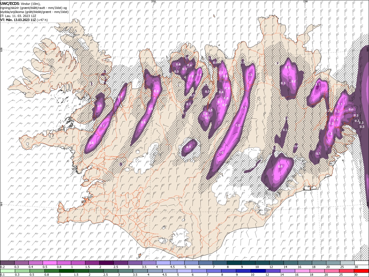Click the deep blue 10–12 lower legend swatch
Image resolution: width=369 pixels, height=277 pixels.
pos(258,271)
